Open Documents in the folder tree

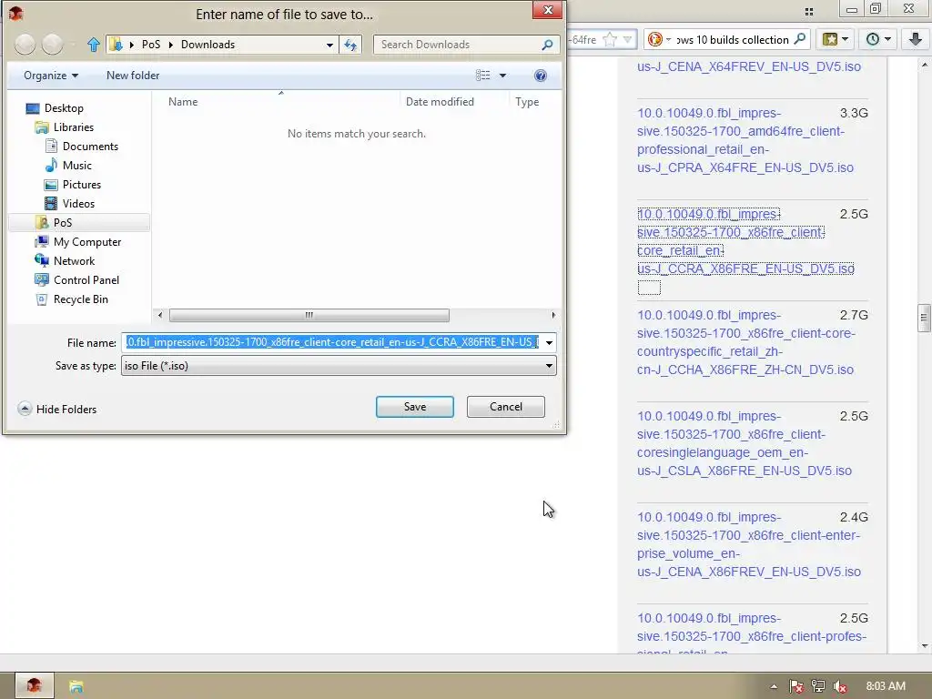point(82,147)
